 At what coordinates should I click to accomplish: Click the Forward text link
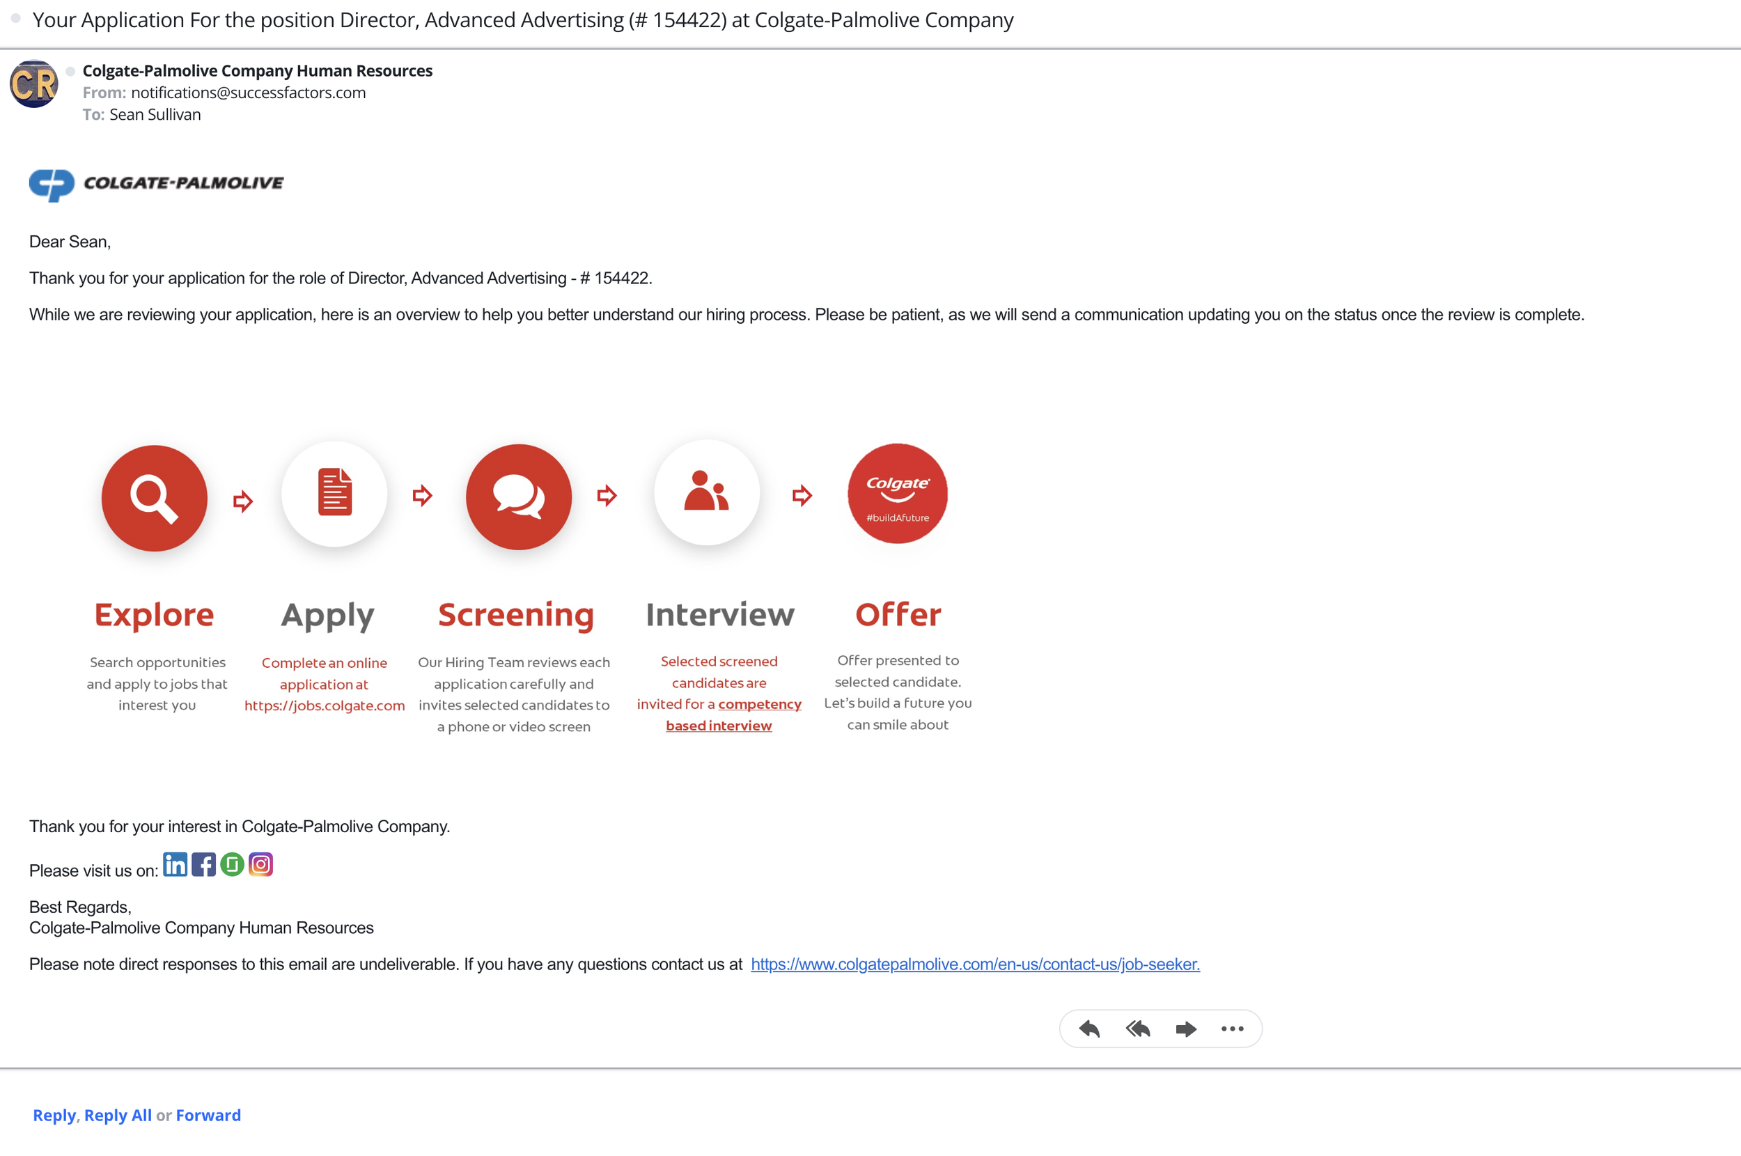click(x=208, y=1116)
